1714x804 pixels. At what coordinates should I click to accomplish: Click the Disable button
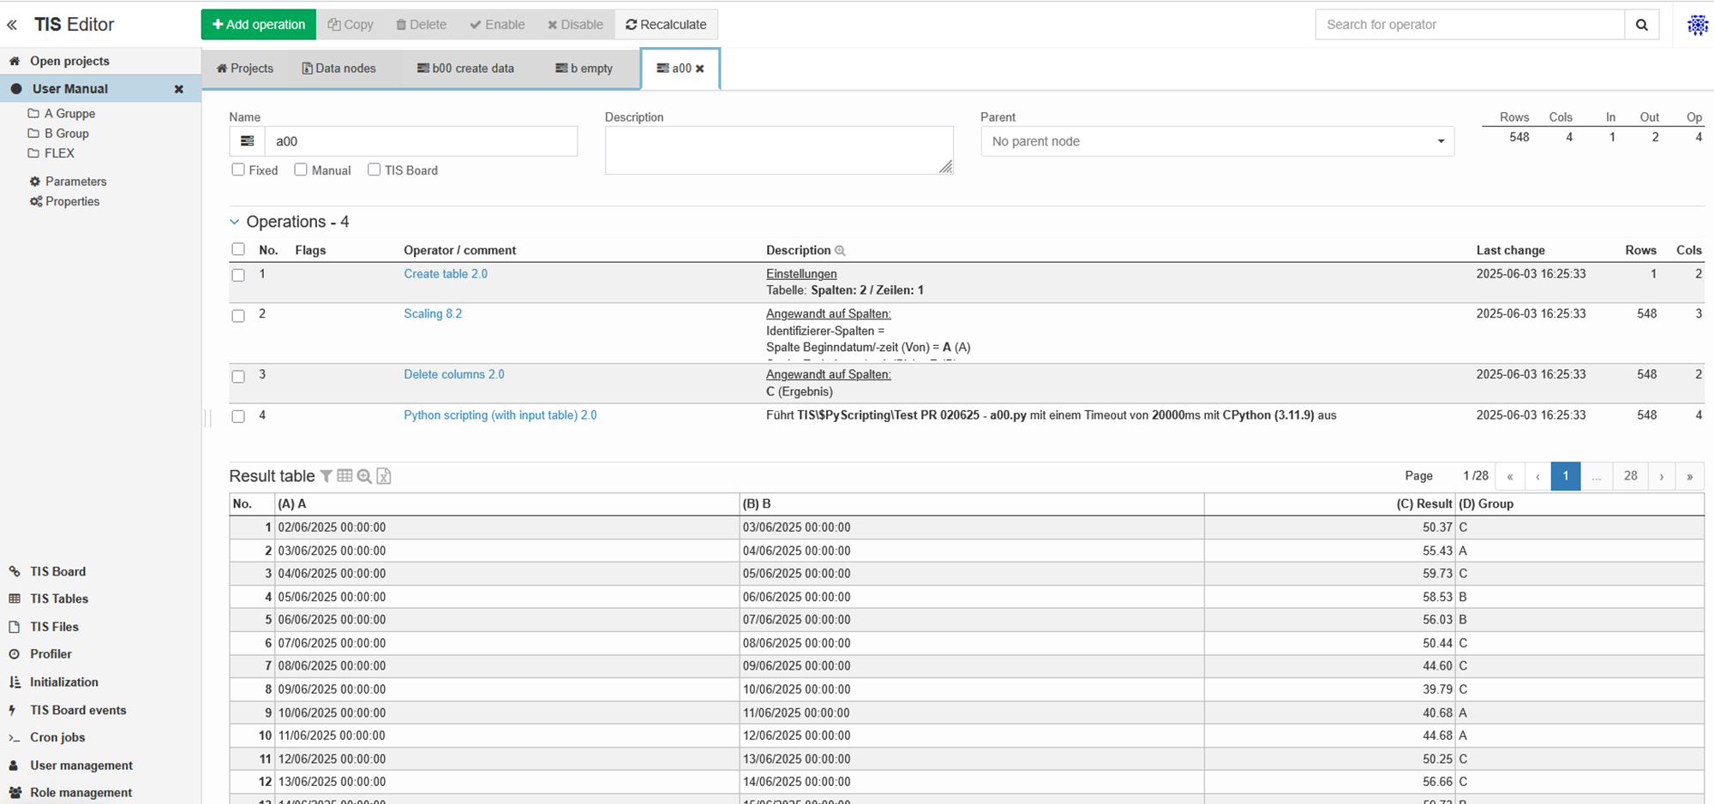coord(575,25)
